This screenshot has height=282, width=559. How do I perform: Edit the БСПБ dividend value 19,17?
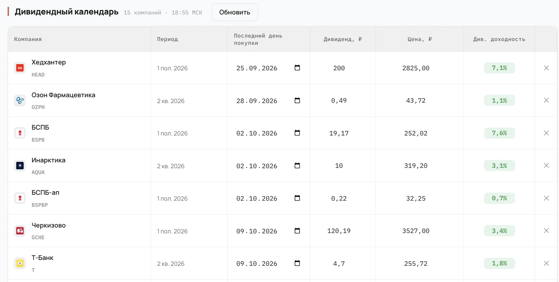339,133
